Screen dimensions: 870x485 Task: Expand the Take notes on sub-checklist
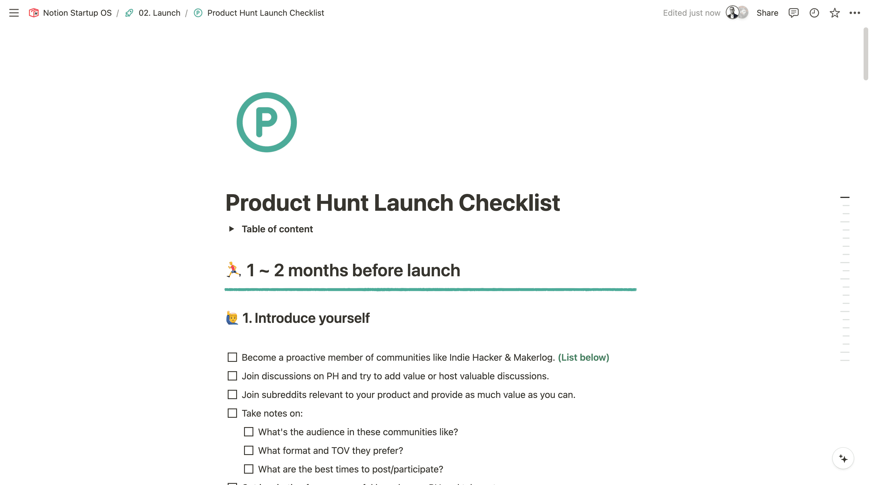(x=232, y=413)
